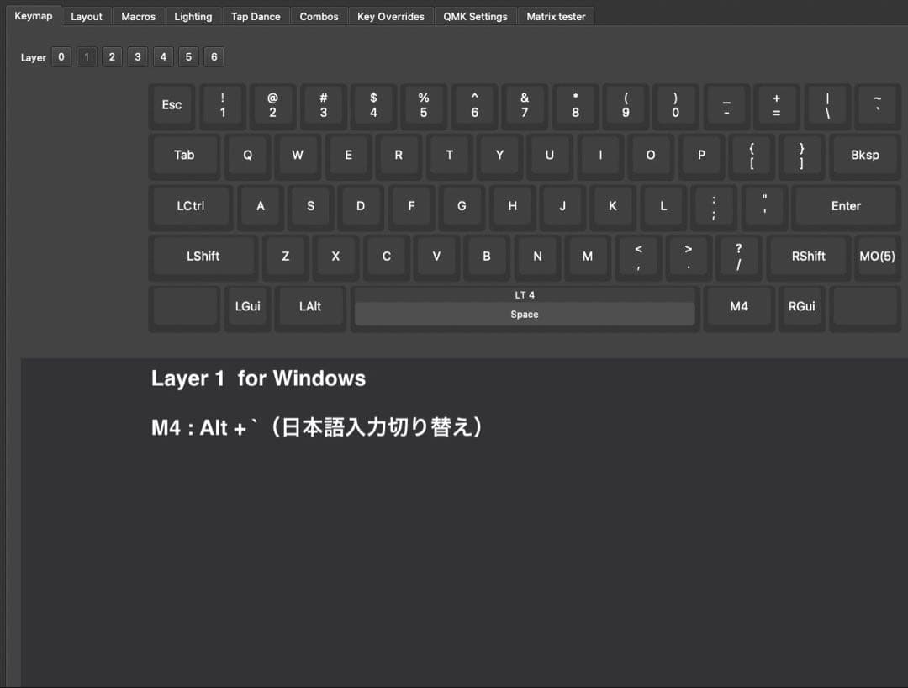Switch to the Matrix tester tab

click(x=556, y=16)
